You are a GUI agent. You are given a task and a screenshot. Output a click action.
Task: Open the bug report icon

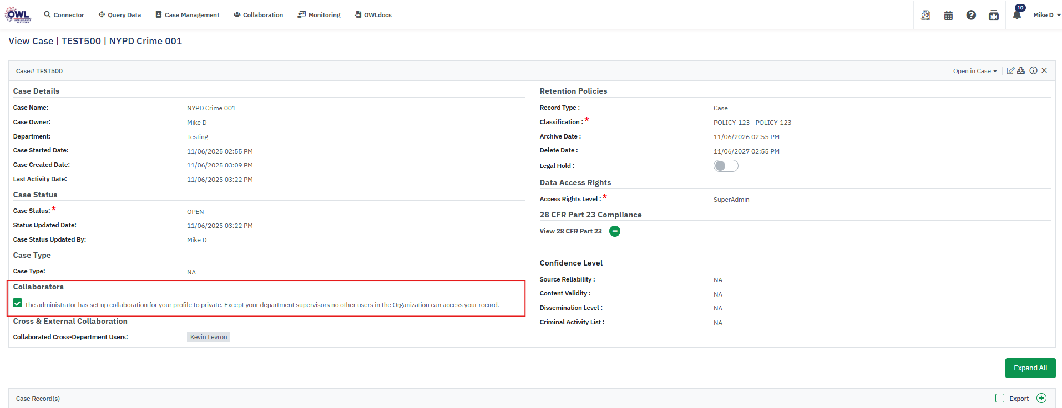[994, 16]
